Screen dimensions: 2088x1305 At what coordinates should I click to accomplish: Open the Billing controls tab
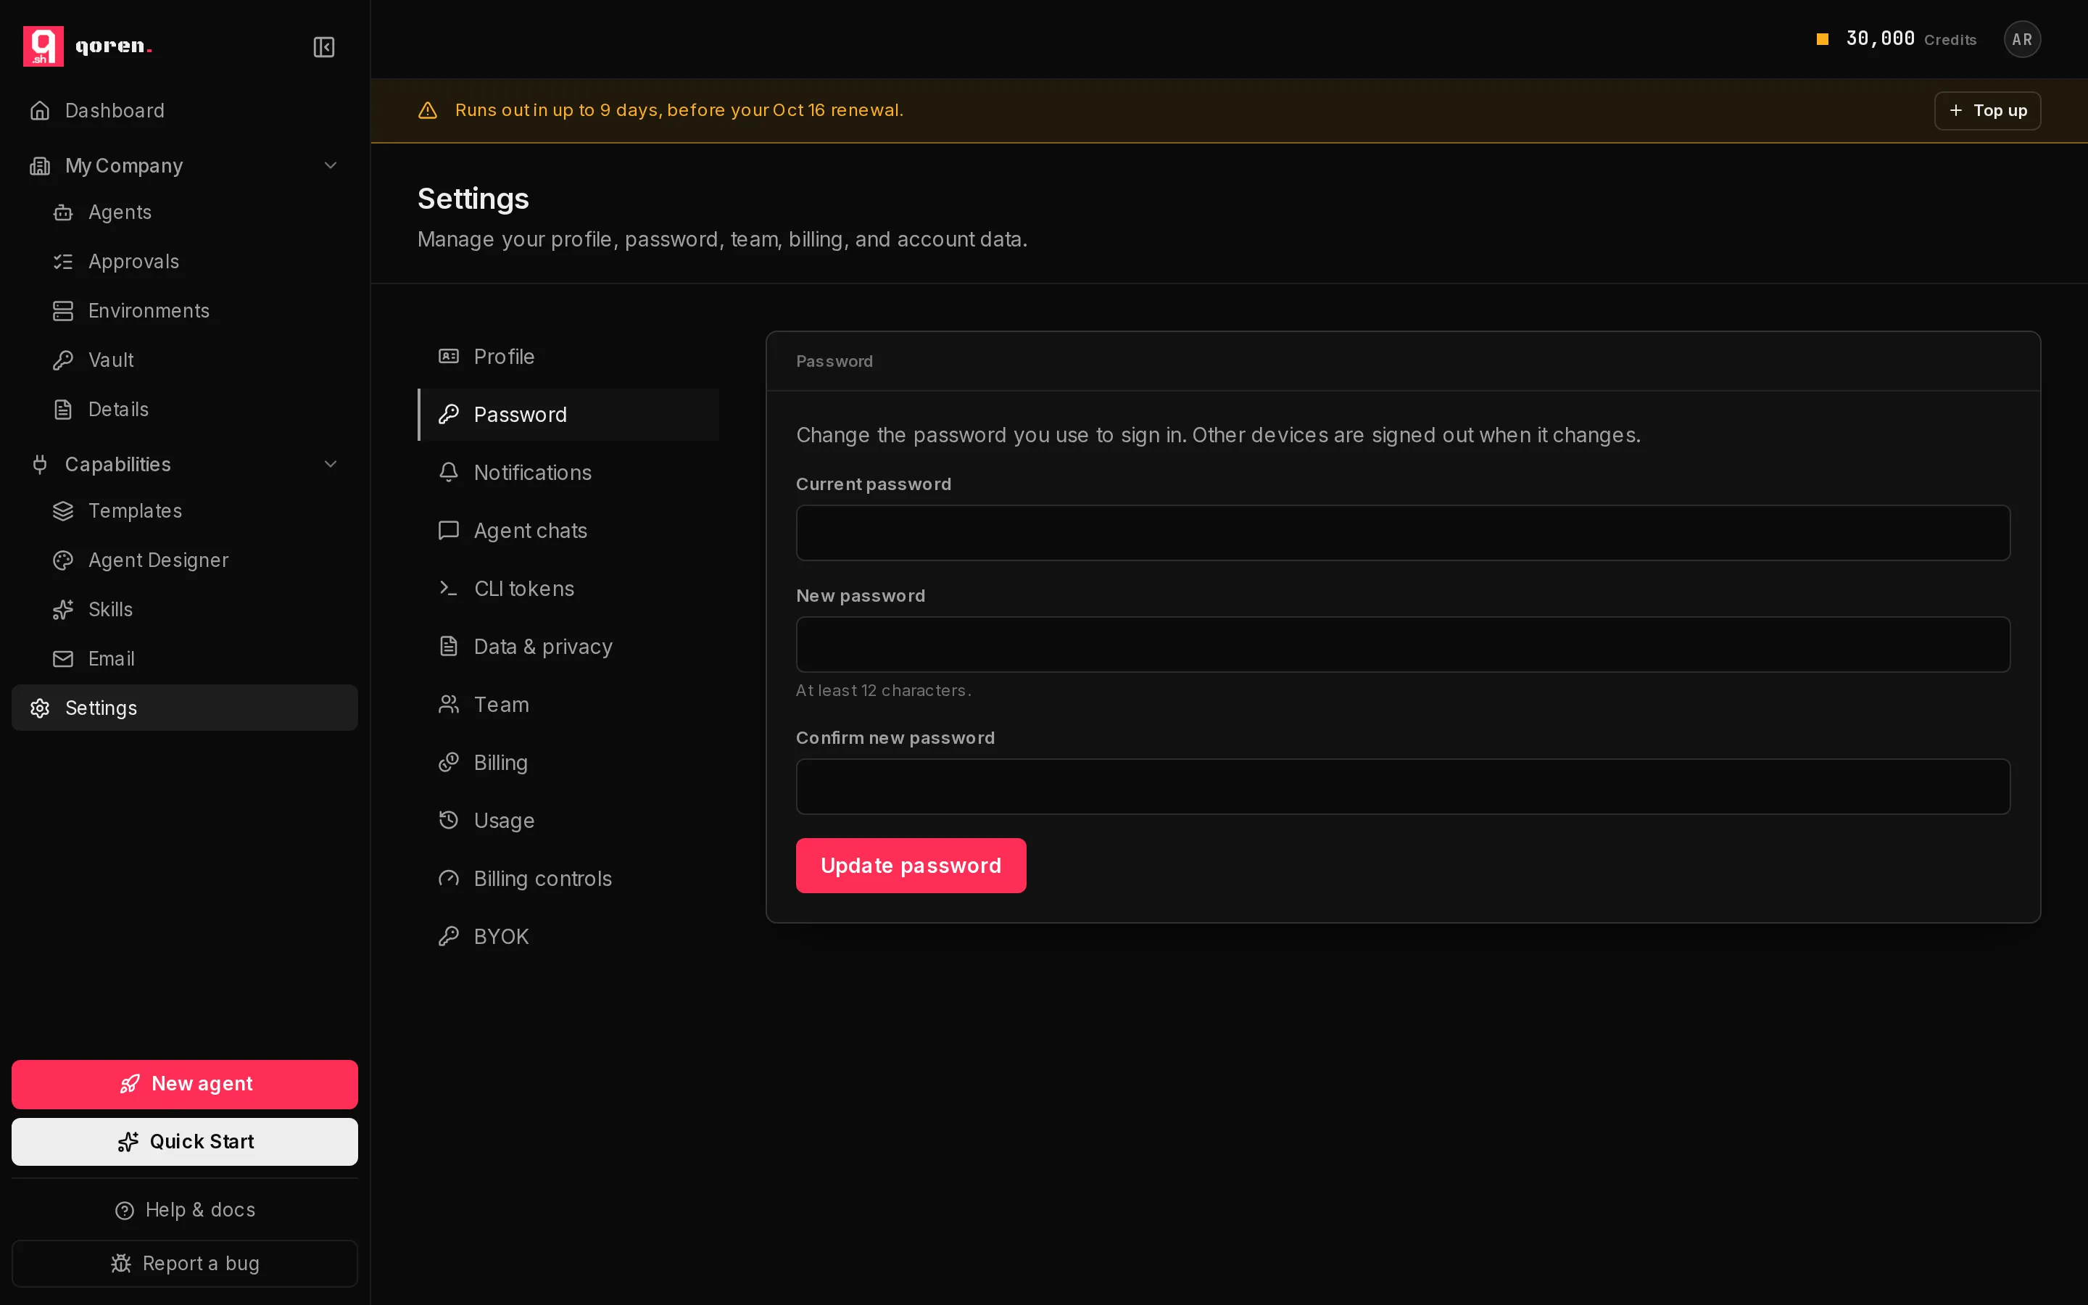point(568,879)
